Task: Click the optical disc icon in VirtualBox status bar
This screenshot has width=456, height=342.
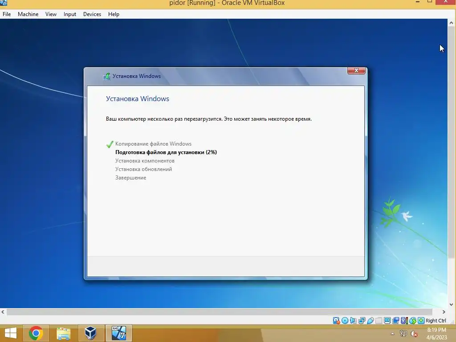Action: pos(345,321)
